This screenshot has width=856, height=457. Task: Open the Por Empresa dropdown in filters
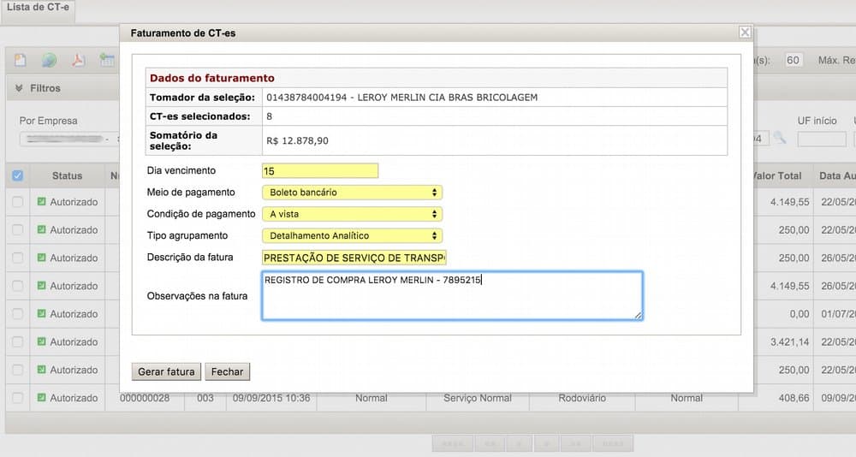click(x=68, y=139)
